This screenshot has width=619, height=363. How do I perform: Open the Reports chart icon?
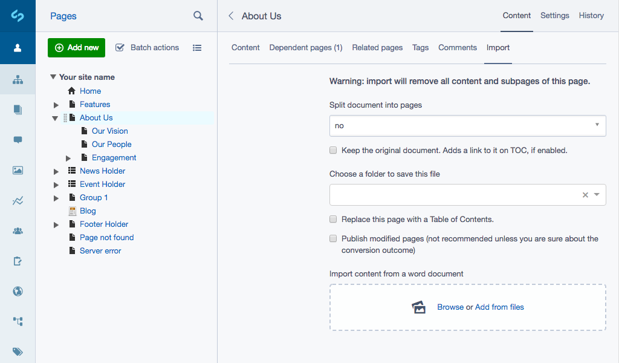[18, 200]
